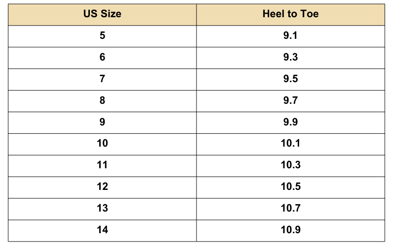Select the US size 8 cell

pos(102,100)
